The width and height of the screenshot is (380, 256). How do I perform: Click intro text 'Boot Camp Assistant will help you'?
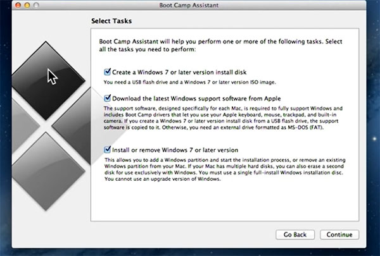(220, 46)
